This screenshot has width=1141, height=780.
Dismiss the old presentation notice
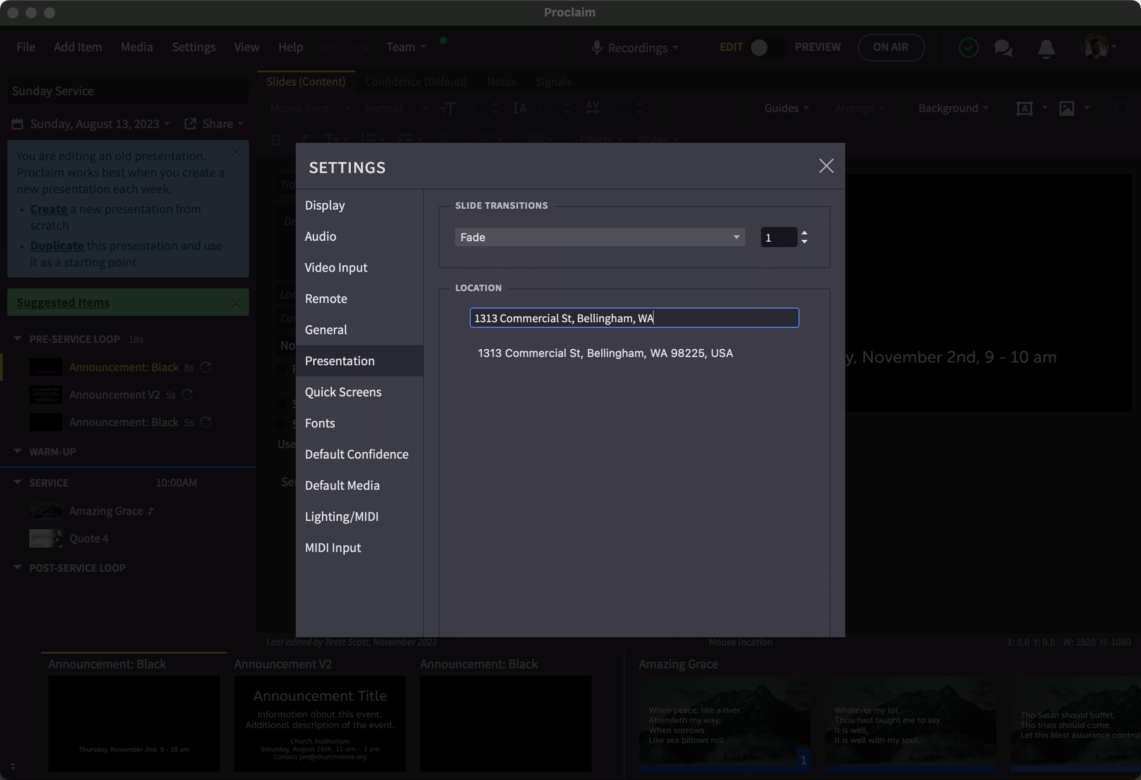(236, 152)
